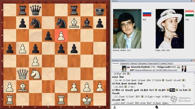Select the black queen on c8
This screenshot has height=109, width=195.
[35, 10]
